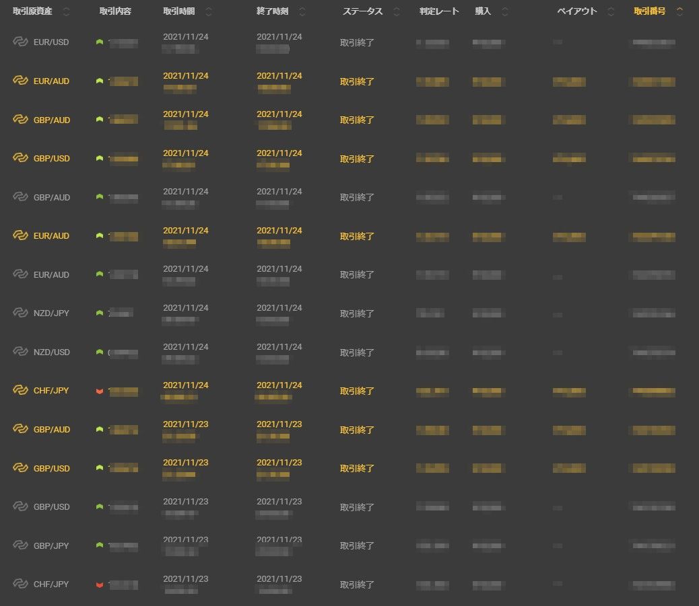Toggle sort arrows next to 終了時刻
The image size is (699, 606).
click(302, 12)
